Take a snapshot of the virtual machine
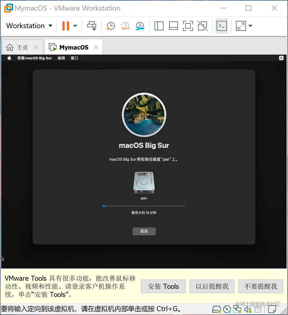This screenshot has width=288, height=315. (x=111, y=26)
